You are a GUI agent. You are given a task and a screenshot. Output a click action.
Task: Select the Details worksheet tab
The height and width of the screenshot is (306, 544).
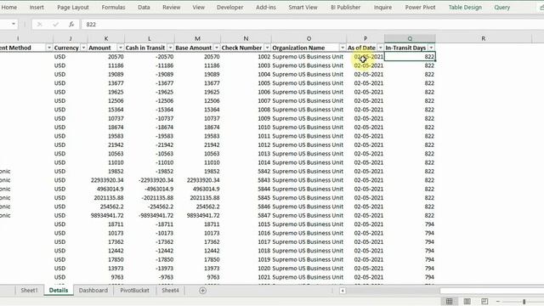coord(59,291)
